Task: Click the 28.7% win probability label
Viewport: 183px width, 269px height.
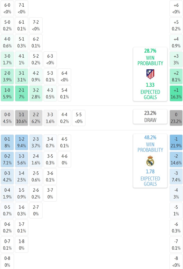Action: pos(150,51)
